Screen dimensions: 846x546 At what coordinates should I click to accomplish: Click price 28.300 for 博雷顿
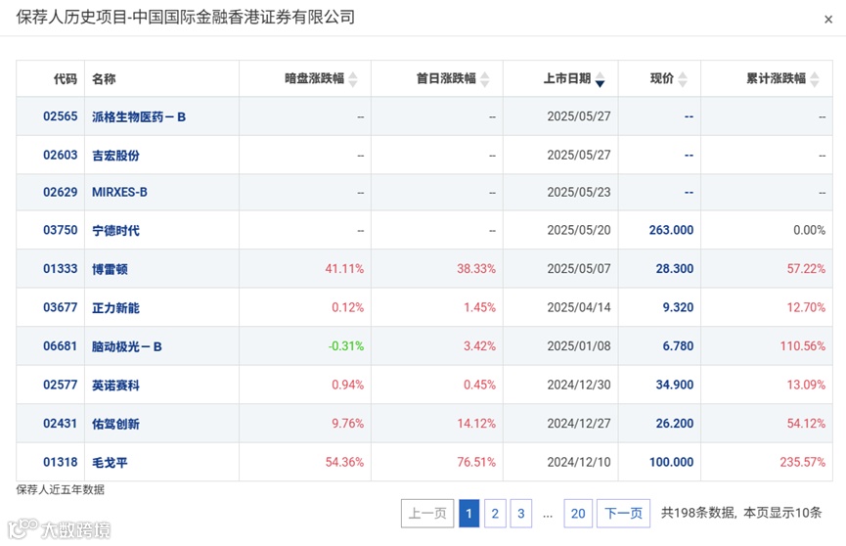click(x=675, y=269)
